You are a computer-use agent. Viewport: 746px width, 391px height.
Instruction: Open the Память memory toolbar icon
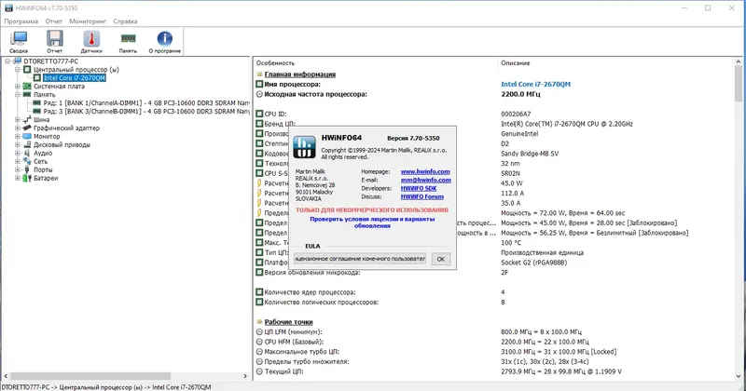click(x=128, y=38)
